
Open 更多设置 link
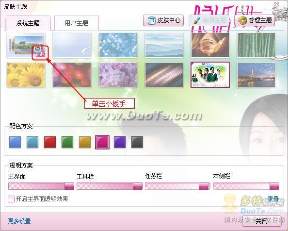pos(19,221)
